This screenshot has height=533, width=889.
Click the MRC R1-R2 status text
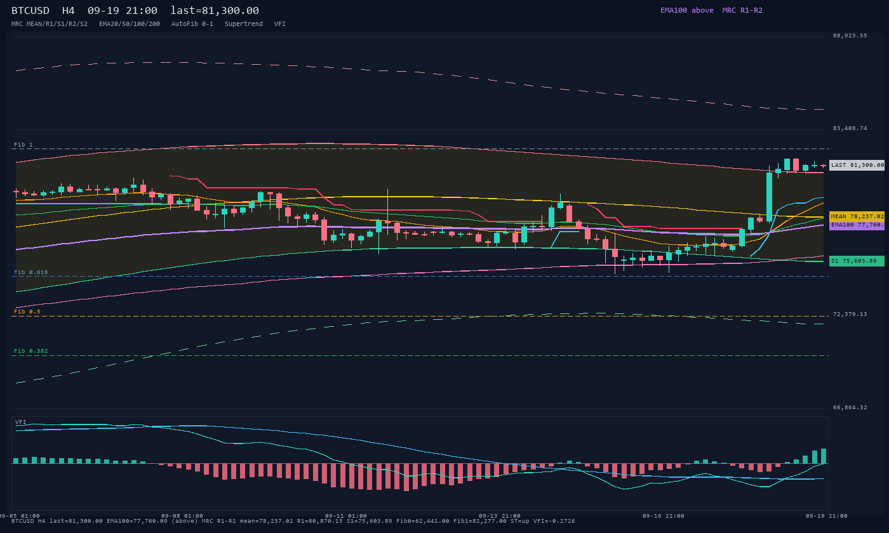click(742, 10)
